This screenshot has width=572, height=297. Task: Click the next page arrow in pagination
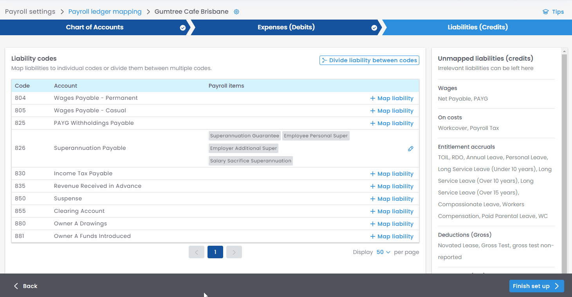pos(234,252)
